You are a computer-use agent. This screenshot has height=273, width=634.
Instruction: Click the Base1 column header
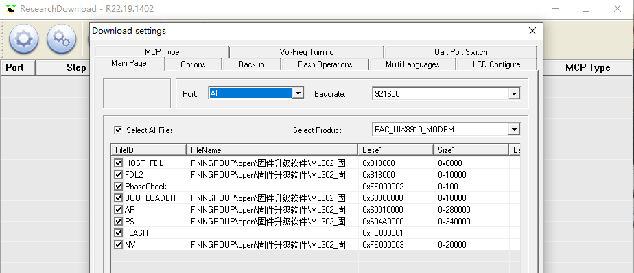[x=395, y=150]
